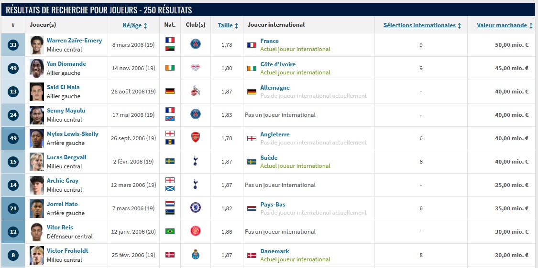Viewport: 538px width, 268px height.
Task: Open Yan Diomande's player profile link
Action: (66, 64)
